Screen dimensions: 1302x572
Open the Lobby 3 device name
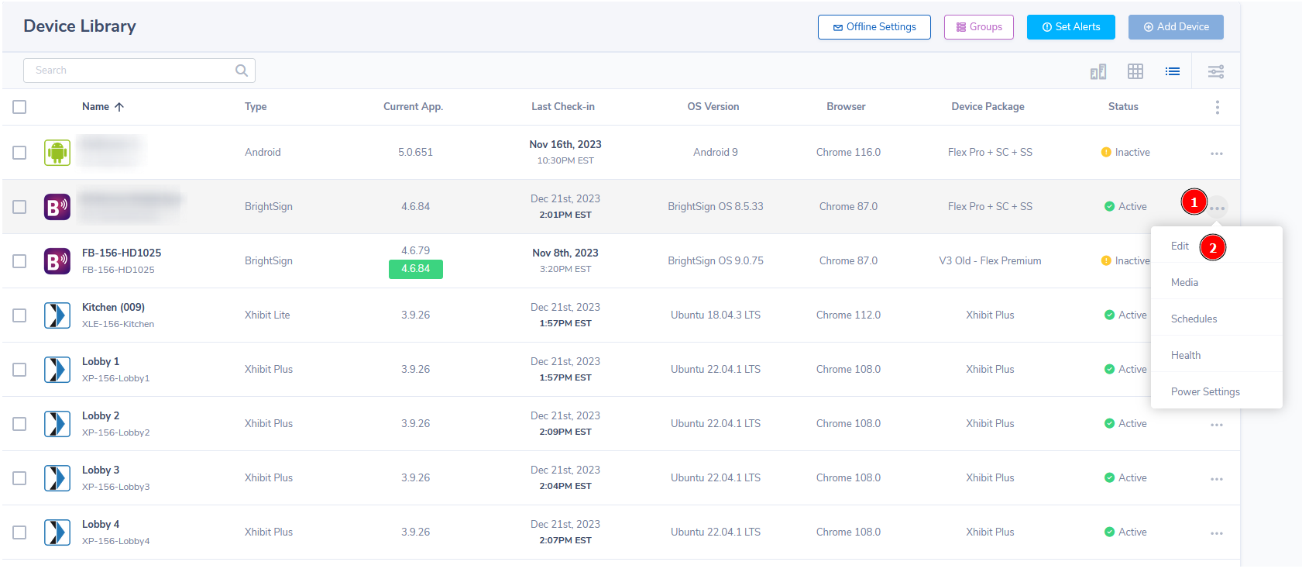tap(101, 470)
